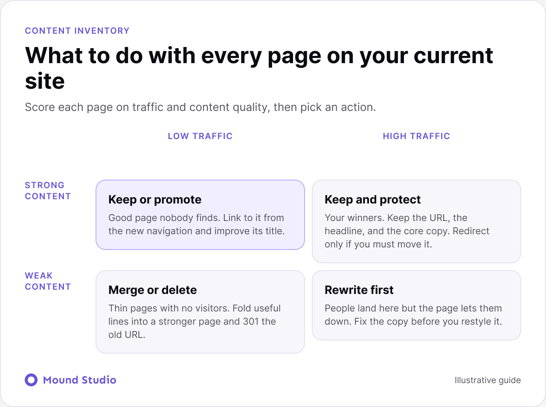Click the Mound Studio ring logo icon
This screenshot has width=546, height=407.
(x=31, y=380)
